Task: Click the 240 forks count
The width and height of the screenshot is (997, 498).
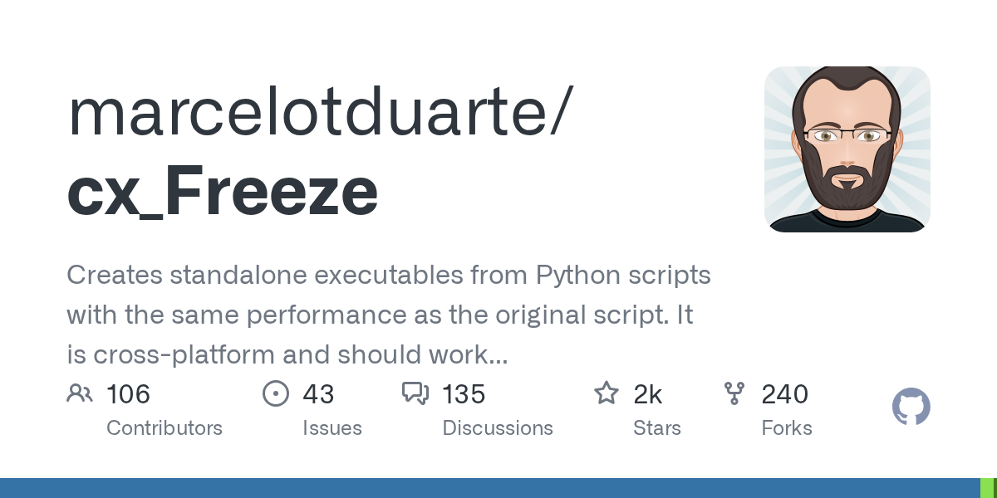Action: (x=785, y=394)
